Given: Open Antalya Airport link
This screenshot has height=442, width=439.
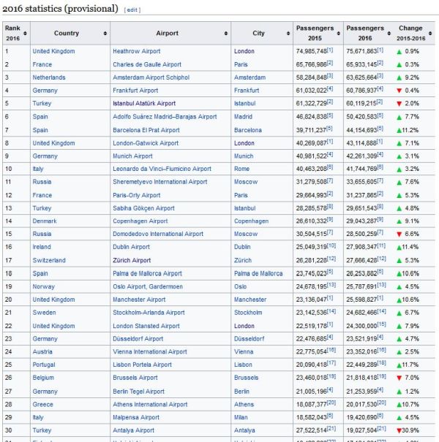Looking at the screenshot, I should (133, 430).
